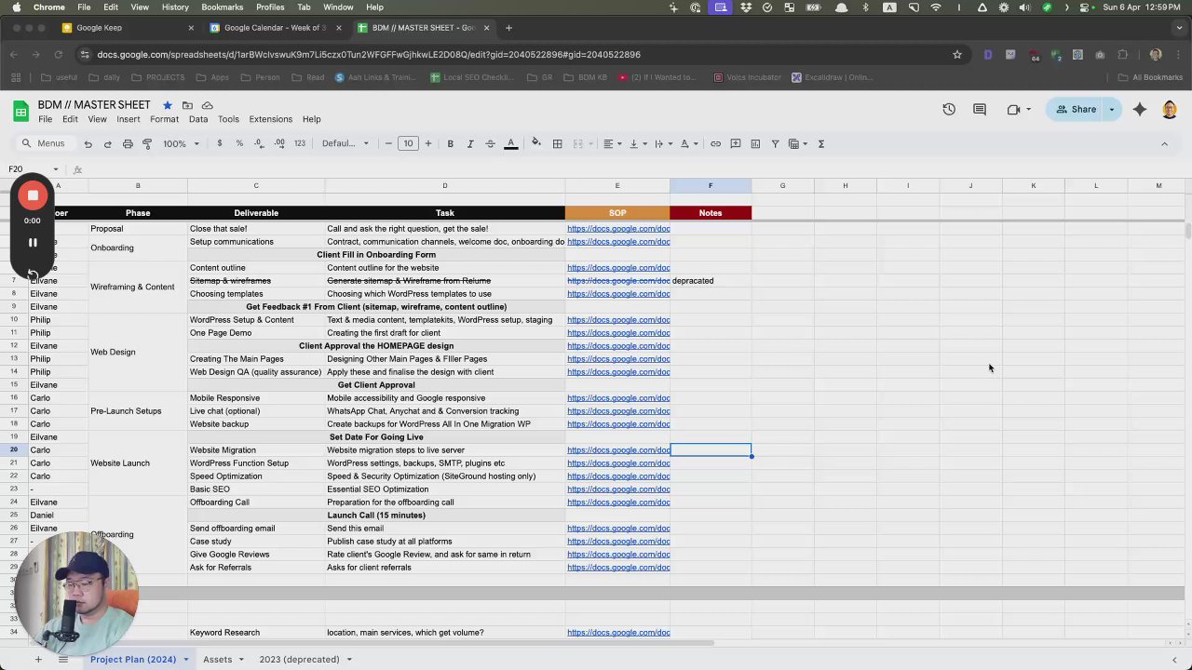Open the Extensions menu
1192x670 pixels.
click(270, 119)
